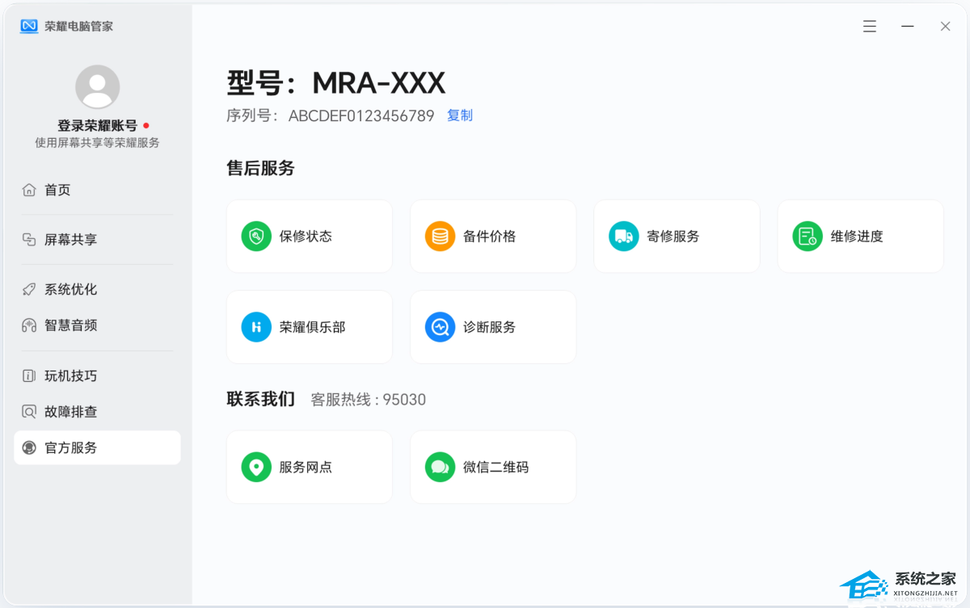Click the service center location pin icon
The image size is (970, 608).
[x=256, y=467]
